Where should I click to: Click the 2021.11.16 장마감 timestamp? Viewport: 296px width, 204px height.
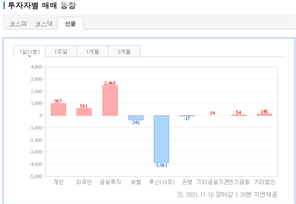coord(210,194)
